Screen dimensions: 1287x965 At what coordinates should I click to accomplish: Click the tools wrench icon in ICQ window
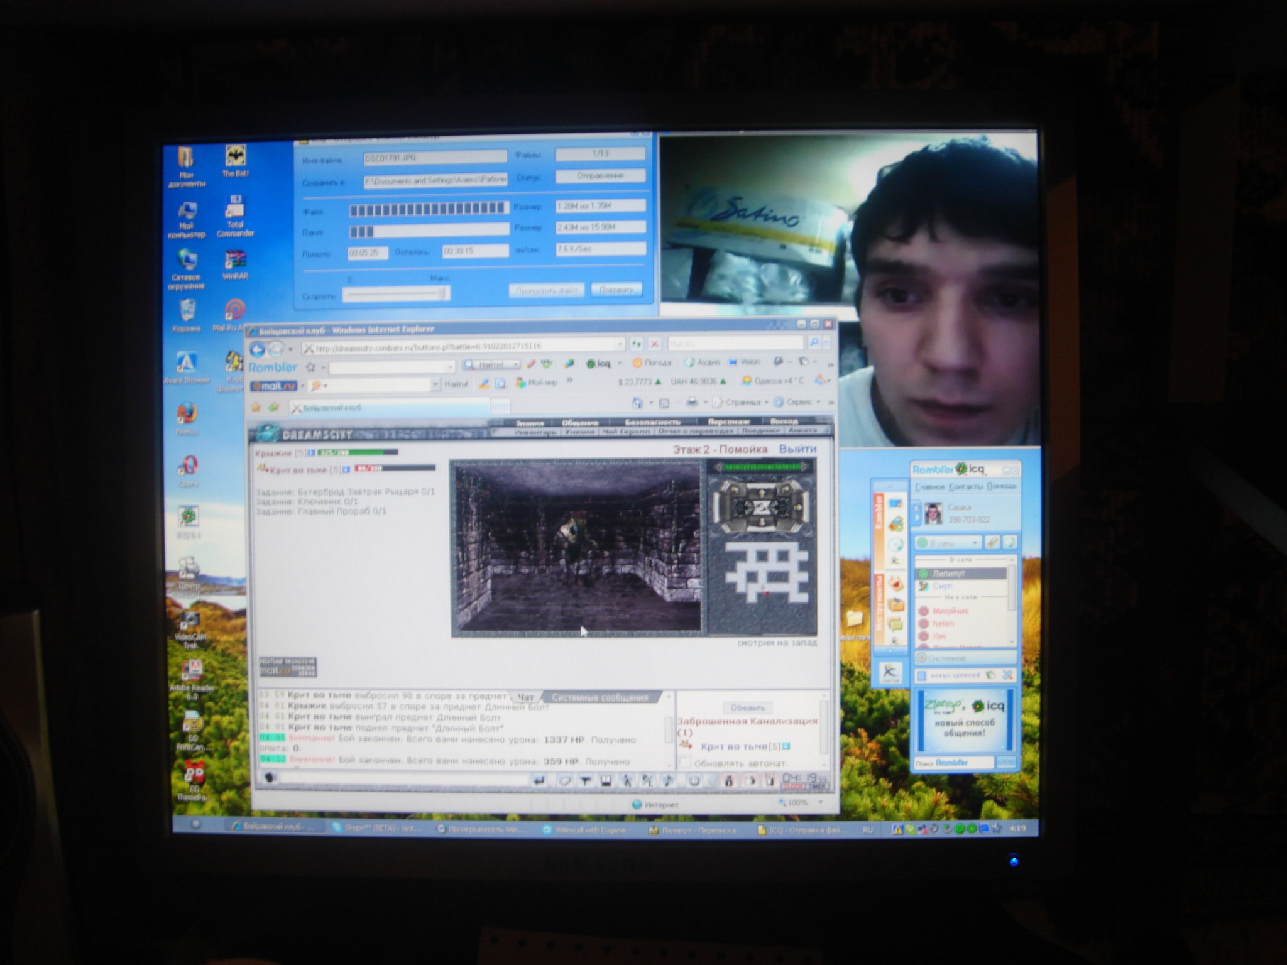[1008, 675]
